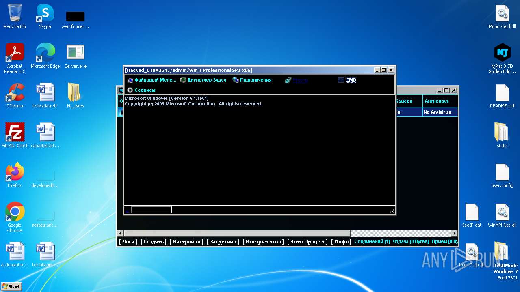Select bylesbian.rtf document
The height and width of the screenshot is (292, 520).
pos(45,96)
